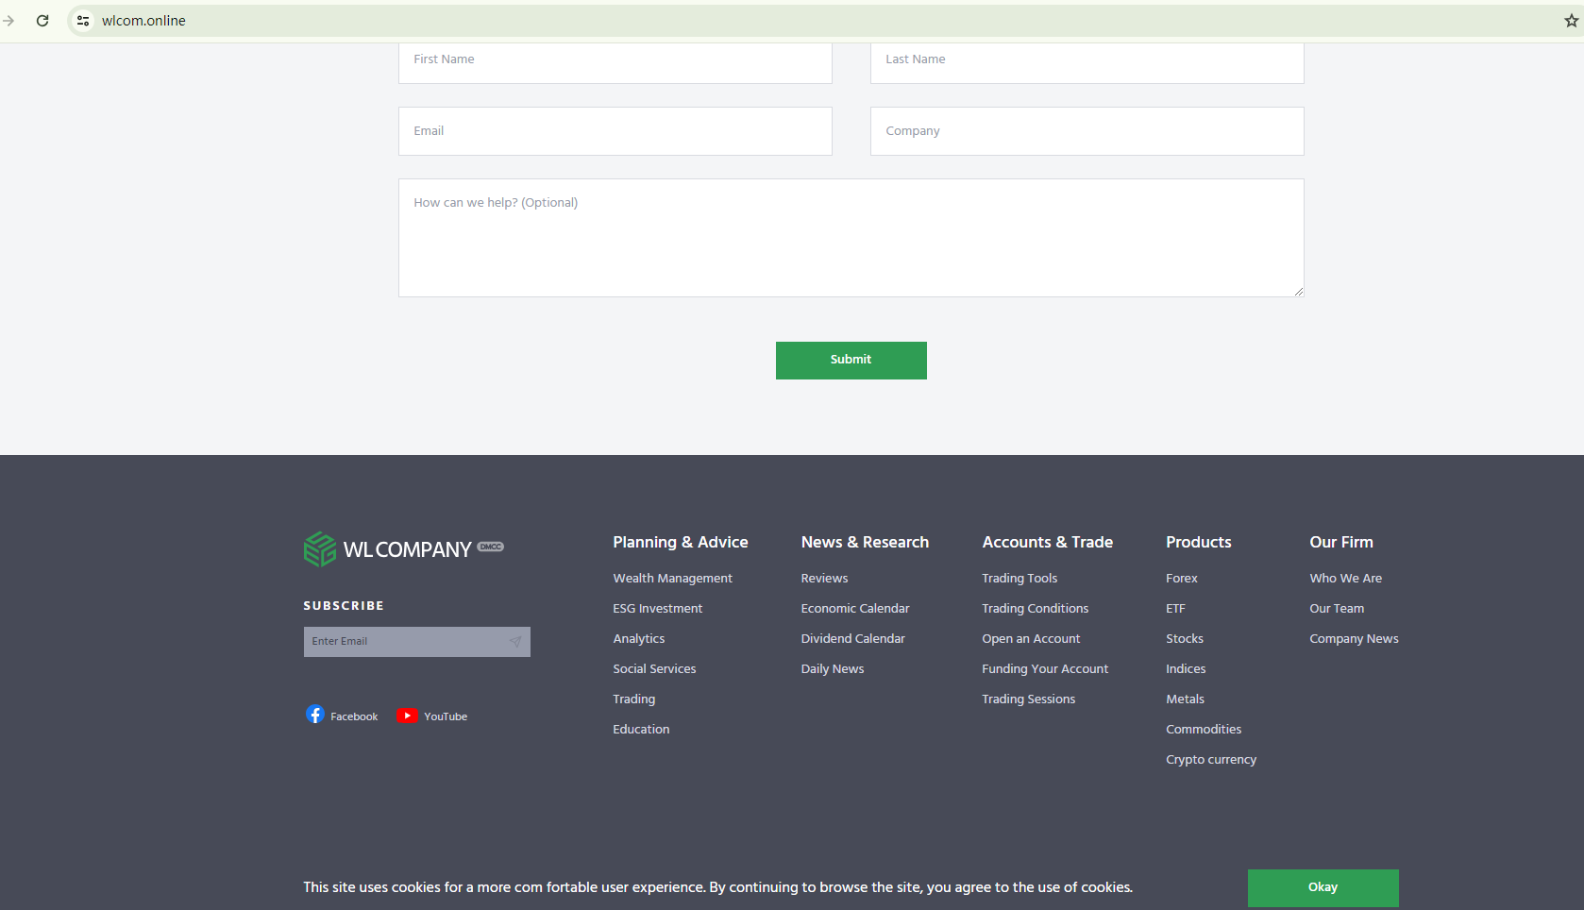Open the Who We Are page
This screenshot has height=910, width=1584.
pos(1345,579)
